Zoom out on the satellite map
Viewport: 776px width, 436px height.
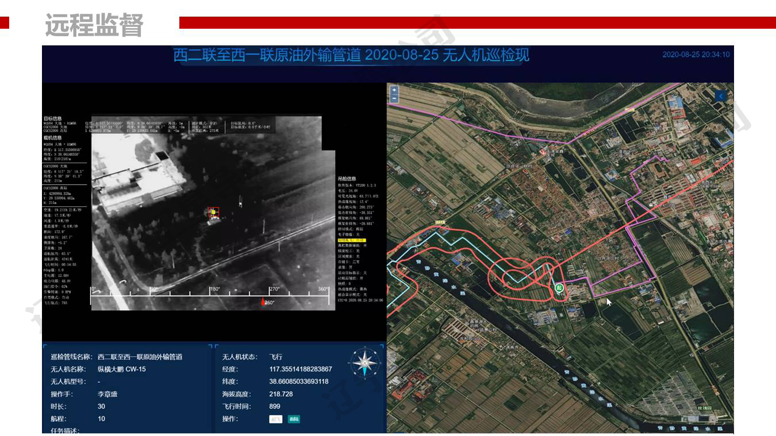pos(394,99)
